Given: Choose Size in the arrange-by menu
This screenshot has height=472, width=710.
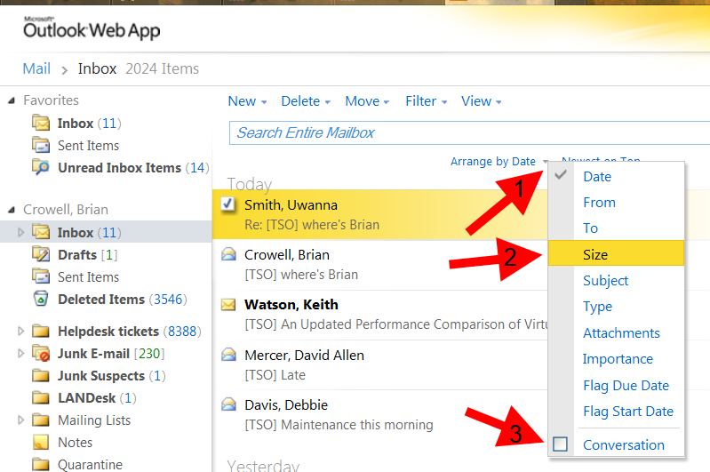Looking at the screenshot, I should click(595, 254).
